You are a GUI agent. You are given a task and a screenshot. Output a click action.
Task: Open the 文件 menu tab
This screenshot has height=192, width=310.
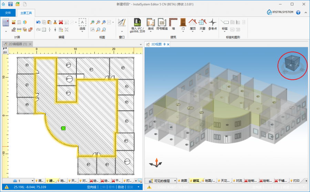click(8, 13)
